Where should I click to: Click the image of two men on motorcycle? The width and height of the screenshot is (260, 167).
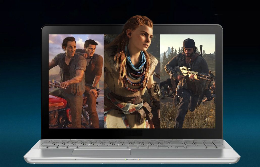[x=76, y=81]
